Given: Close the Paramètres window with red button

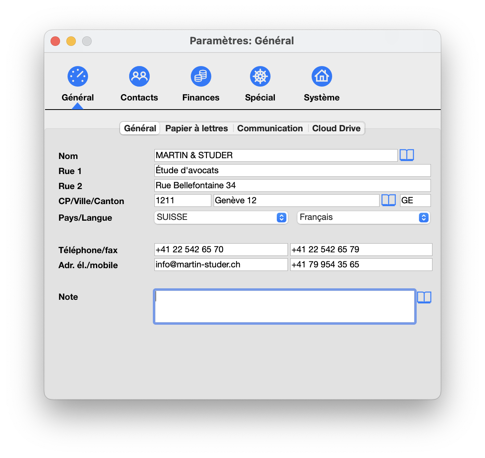Looking at the screenshot, I should coord(55,41).
